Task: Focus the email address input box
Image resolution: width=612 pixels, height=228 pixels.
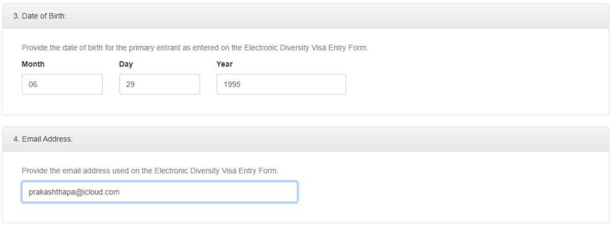Action: click(160, 192)
